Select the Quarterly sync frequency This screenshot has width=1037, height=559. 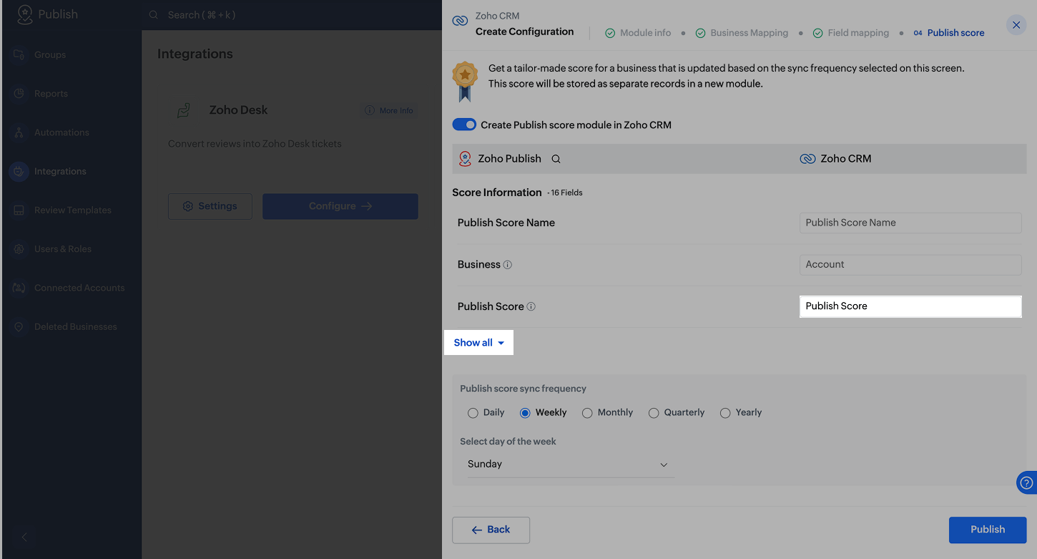[x=654, y=413]
